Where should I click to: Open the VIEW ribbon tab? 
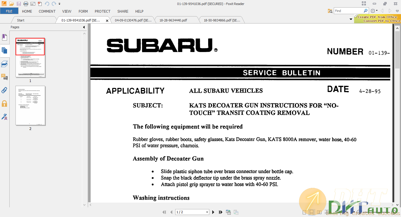coord(67,11)
